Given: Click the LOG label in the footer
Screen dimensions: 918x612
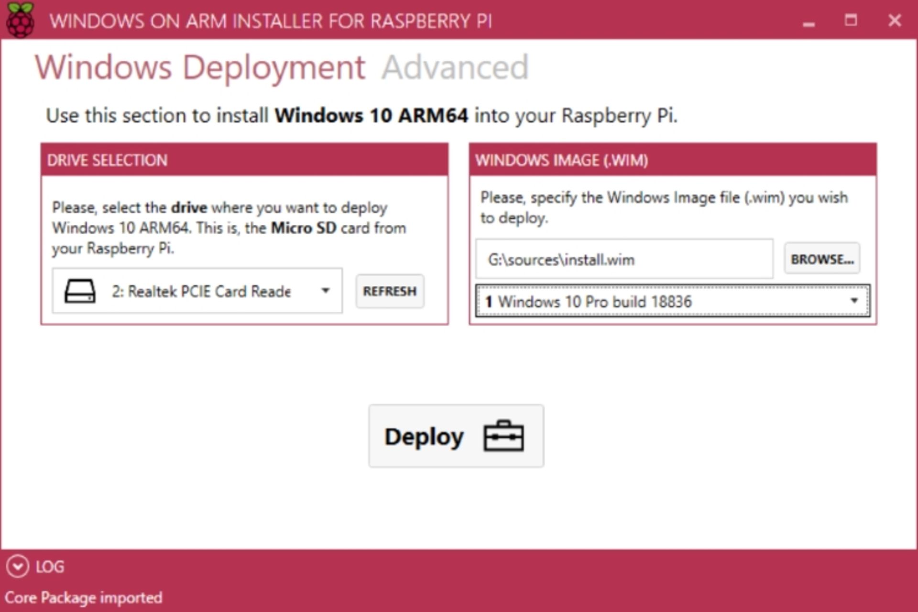Looking at the screenshot, I should click(50, 567).
